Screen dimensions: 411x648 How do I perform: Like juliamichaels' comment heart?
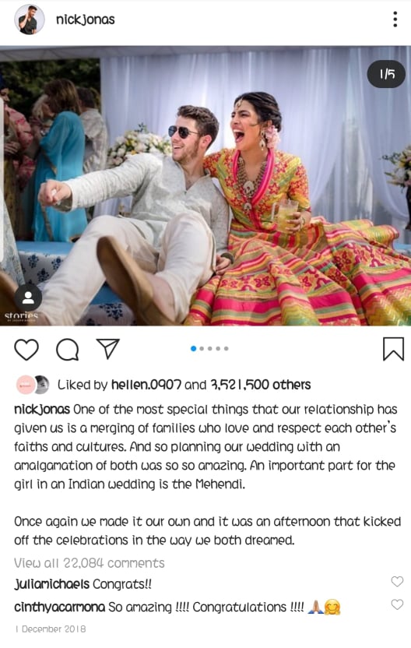397,582
